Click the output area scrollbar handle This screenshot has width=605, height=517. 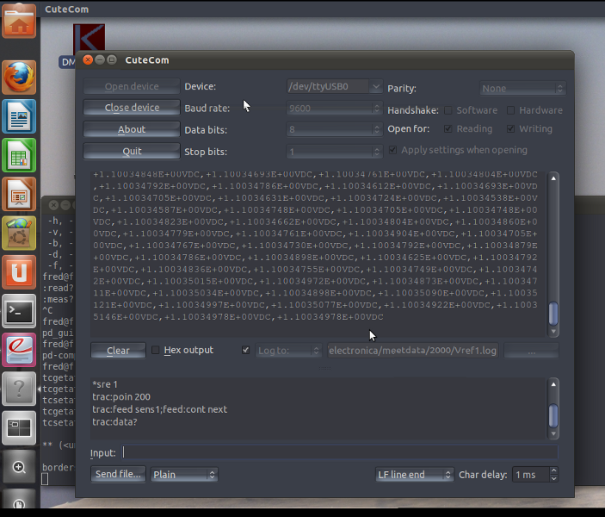pyautogui.click(x=553, y=314)
